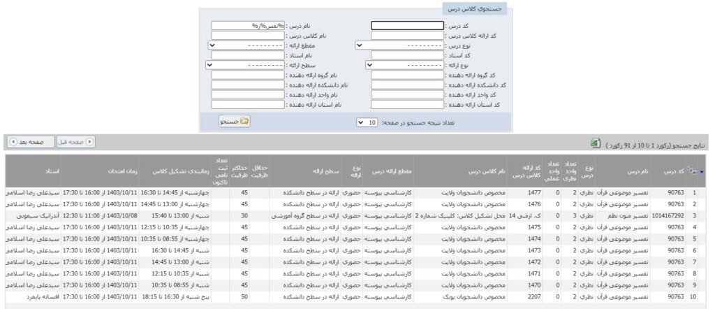Open the نوع ارائه dropdown

pos(405,65)
